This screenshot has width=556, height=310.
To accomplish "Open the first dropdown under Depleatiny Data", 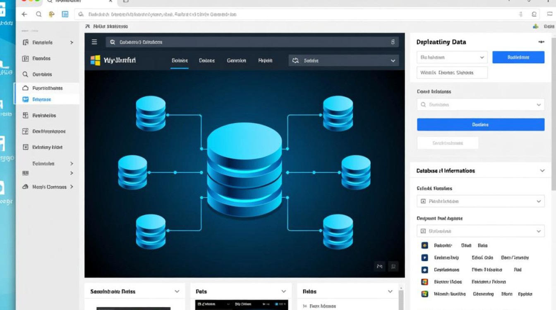I will pyautogui.click(x=452, y=57).
